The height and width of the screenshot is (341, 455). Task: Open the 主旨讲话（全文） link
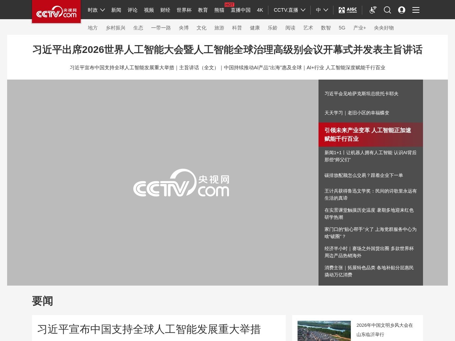[199, 67]
